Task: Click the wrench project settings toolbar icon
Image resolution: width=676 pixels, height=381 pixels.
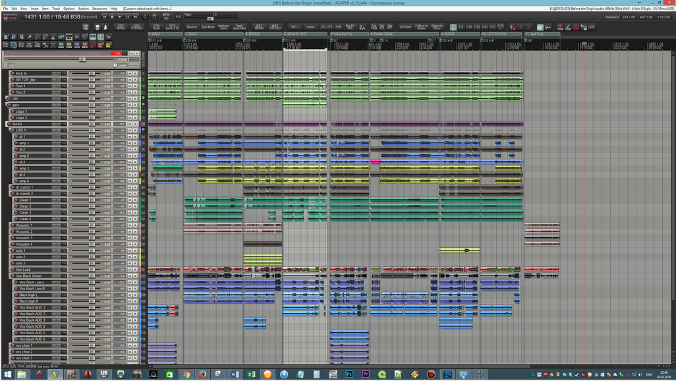Action: [29, 37]
